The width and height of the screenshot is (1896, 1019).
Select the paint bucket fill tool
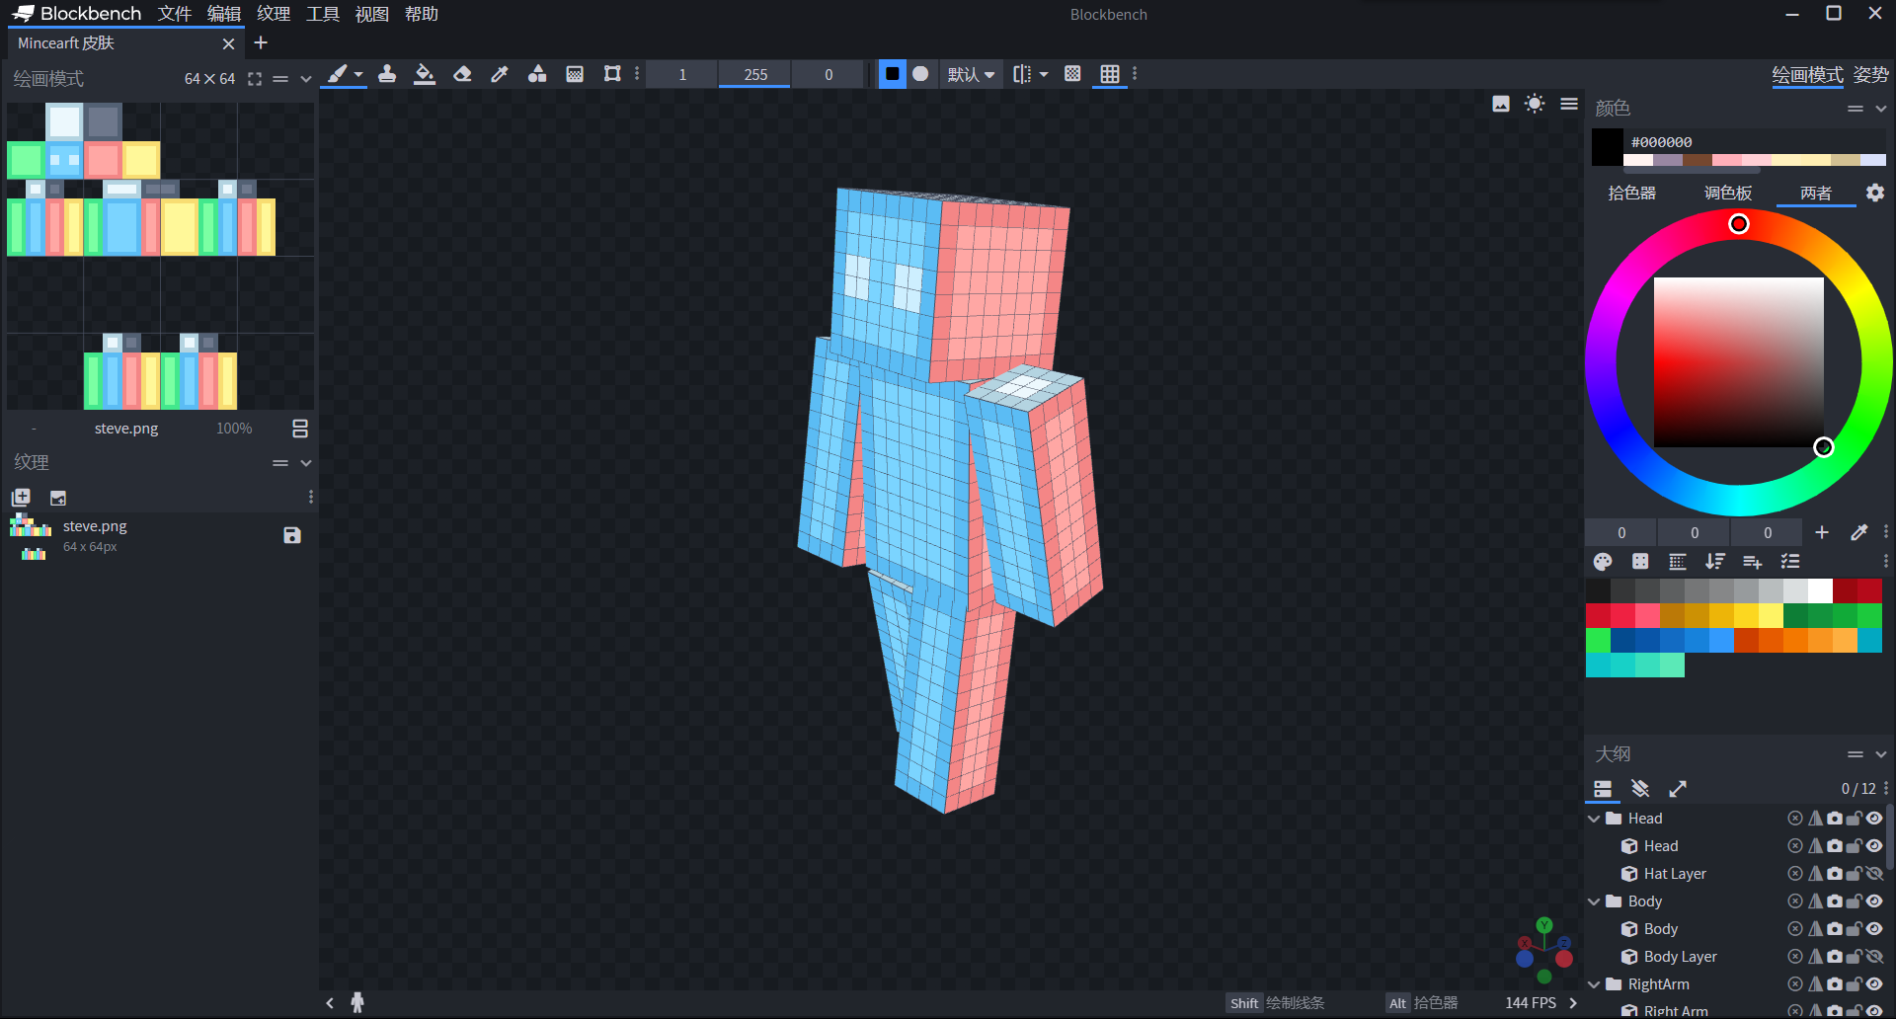tap(425, 74)
